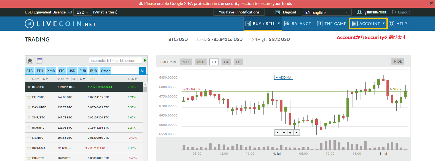The image size is (435, 161).
Task: Pan the chart right arrow
Action: click(297, 133)
